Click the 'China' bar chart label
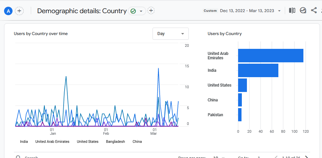322x158 pixels. point(212,100)
